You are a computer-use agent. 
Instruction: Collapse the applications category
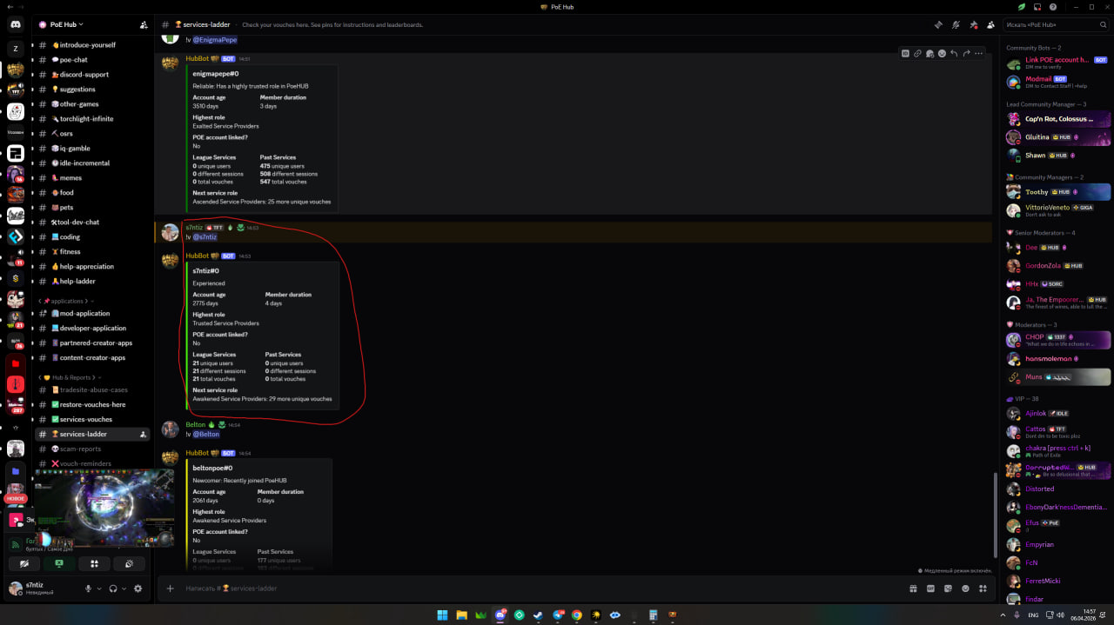point(66,301)
